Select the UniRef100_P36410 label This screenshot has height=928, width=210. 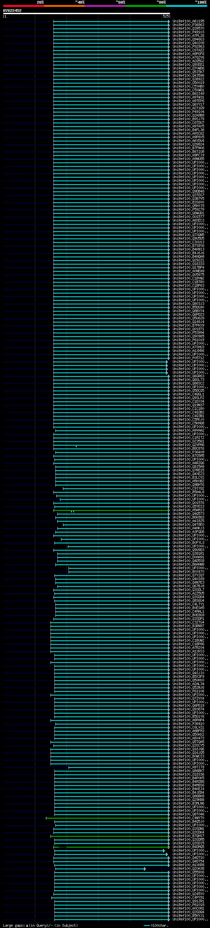(188, 724)
